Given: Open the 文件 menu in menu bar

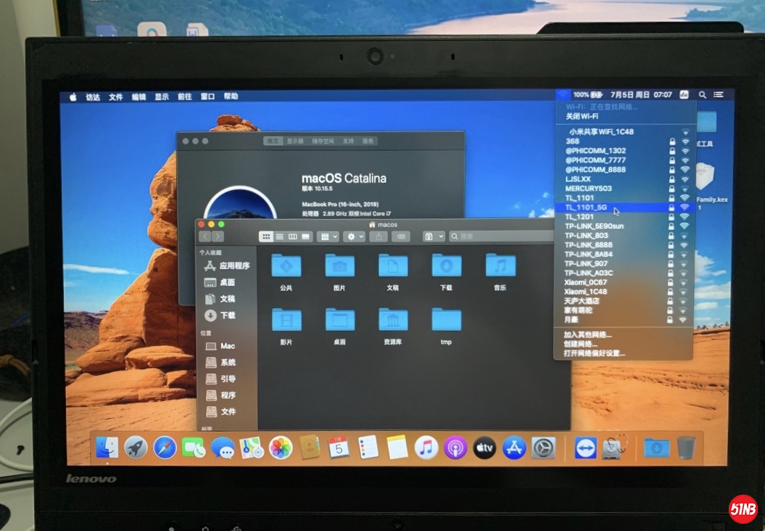Looking at the screenshot, I should (x=116, y=96).
